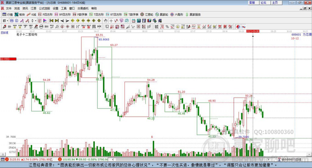The width and height of the screenshot is (312, 168).
Task: Open the 浏览 menu
Action: pos(17,8)
